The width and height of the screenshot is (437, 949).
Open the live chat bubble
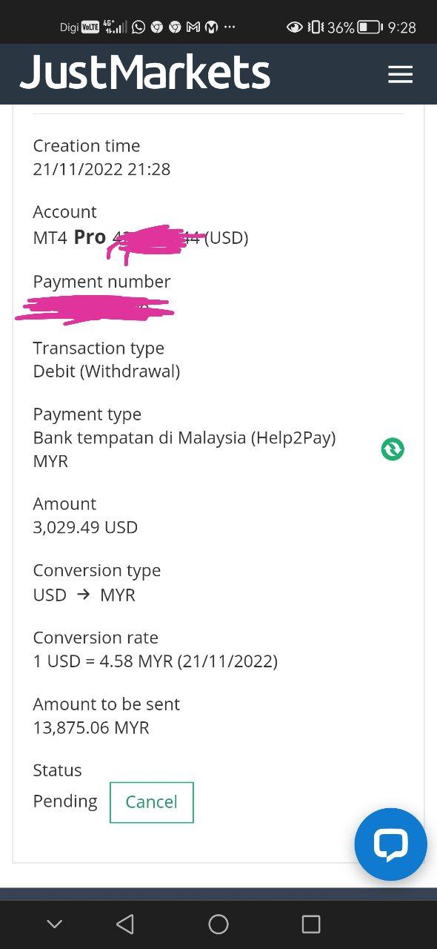(390, 844)
